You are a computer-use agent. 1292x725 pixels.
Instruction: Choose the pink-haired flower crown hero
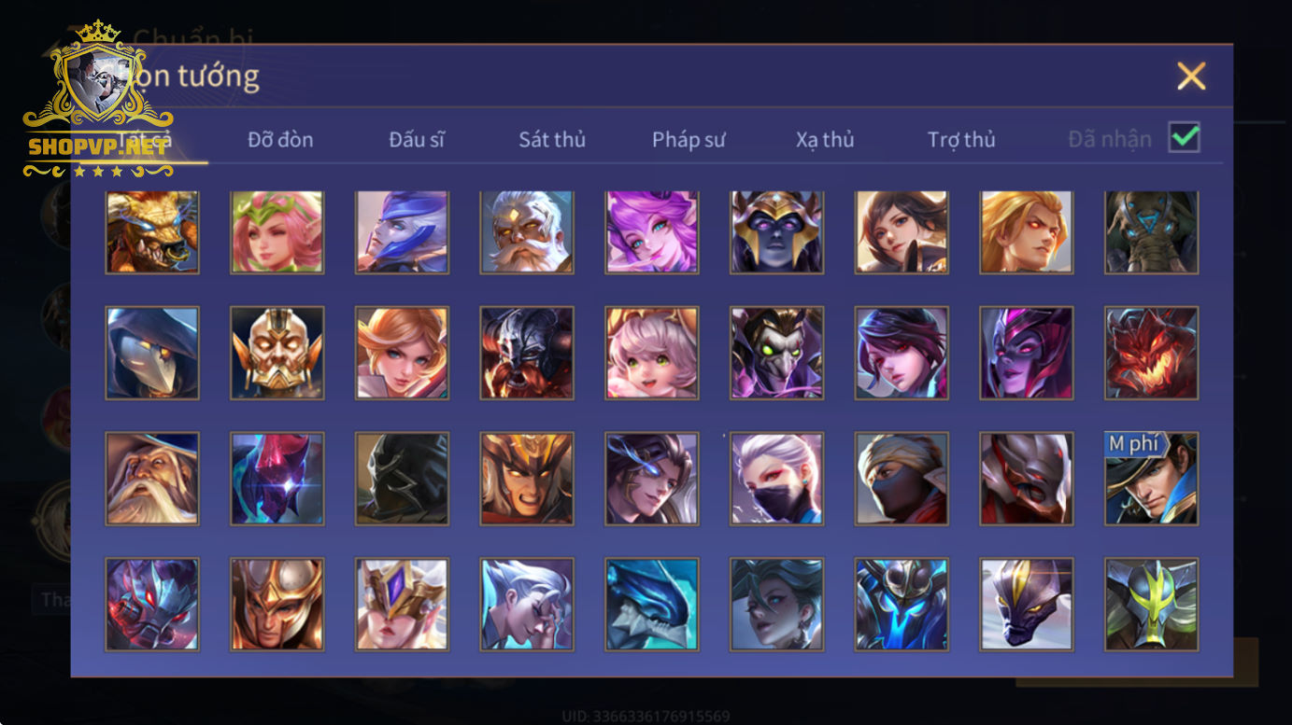277,232
